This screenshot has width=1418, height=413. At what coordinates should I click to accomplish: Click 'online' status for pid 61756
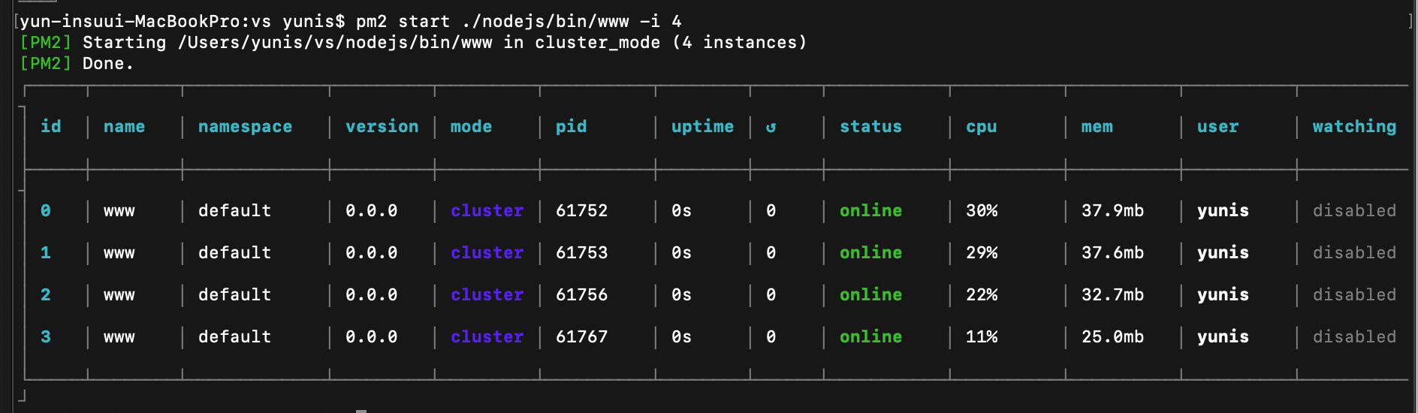[x=871, y=294]
